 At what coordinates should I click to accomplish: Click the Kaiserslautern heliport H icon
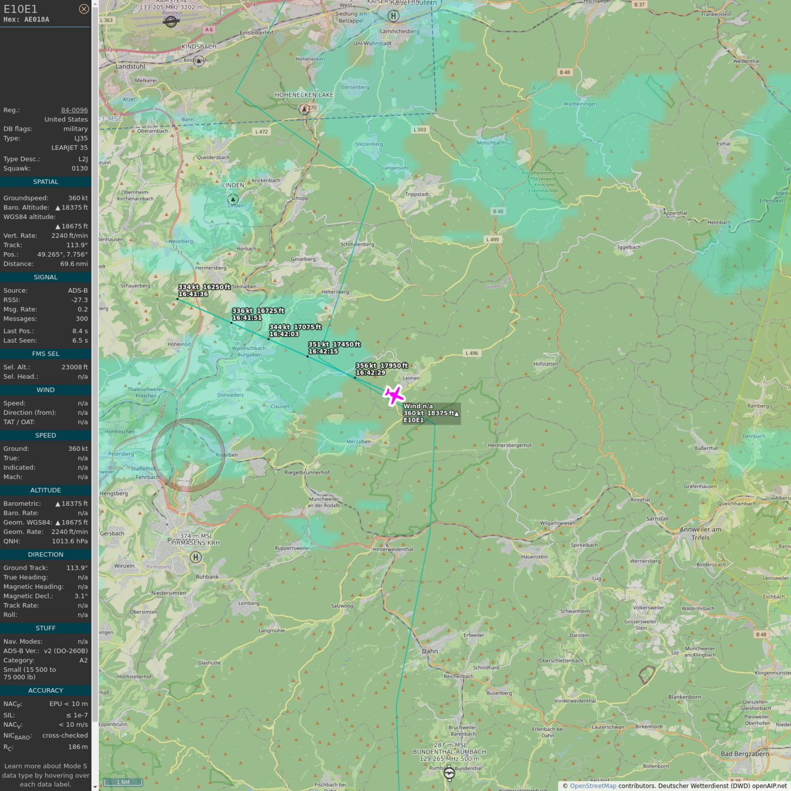[393, 16]
